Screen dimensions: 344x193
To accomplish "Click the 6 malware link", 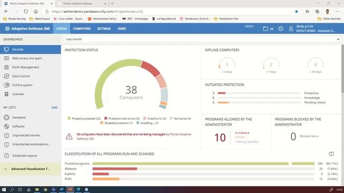I will [x=242, y=133].
